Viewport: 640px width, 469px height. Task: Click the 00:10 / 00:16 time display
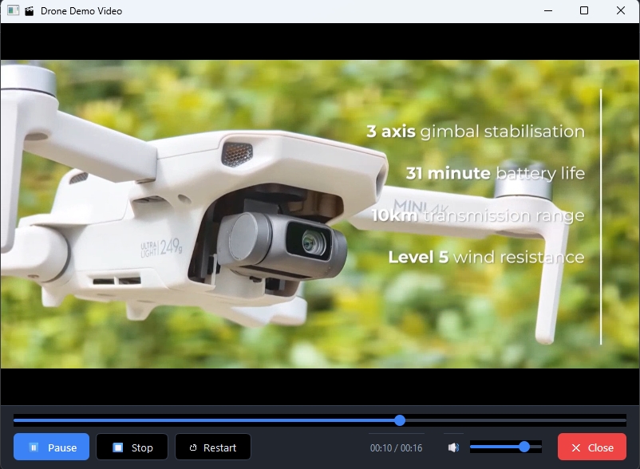coord(396,447)
